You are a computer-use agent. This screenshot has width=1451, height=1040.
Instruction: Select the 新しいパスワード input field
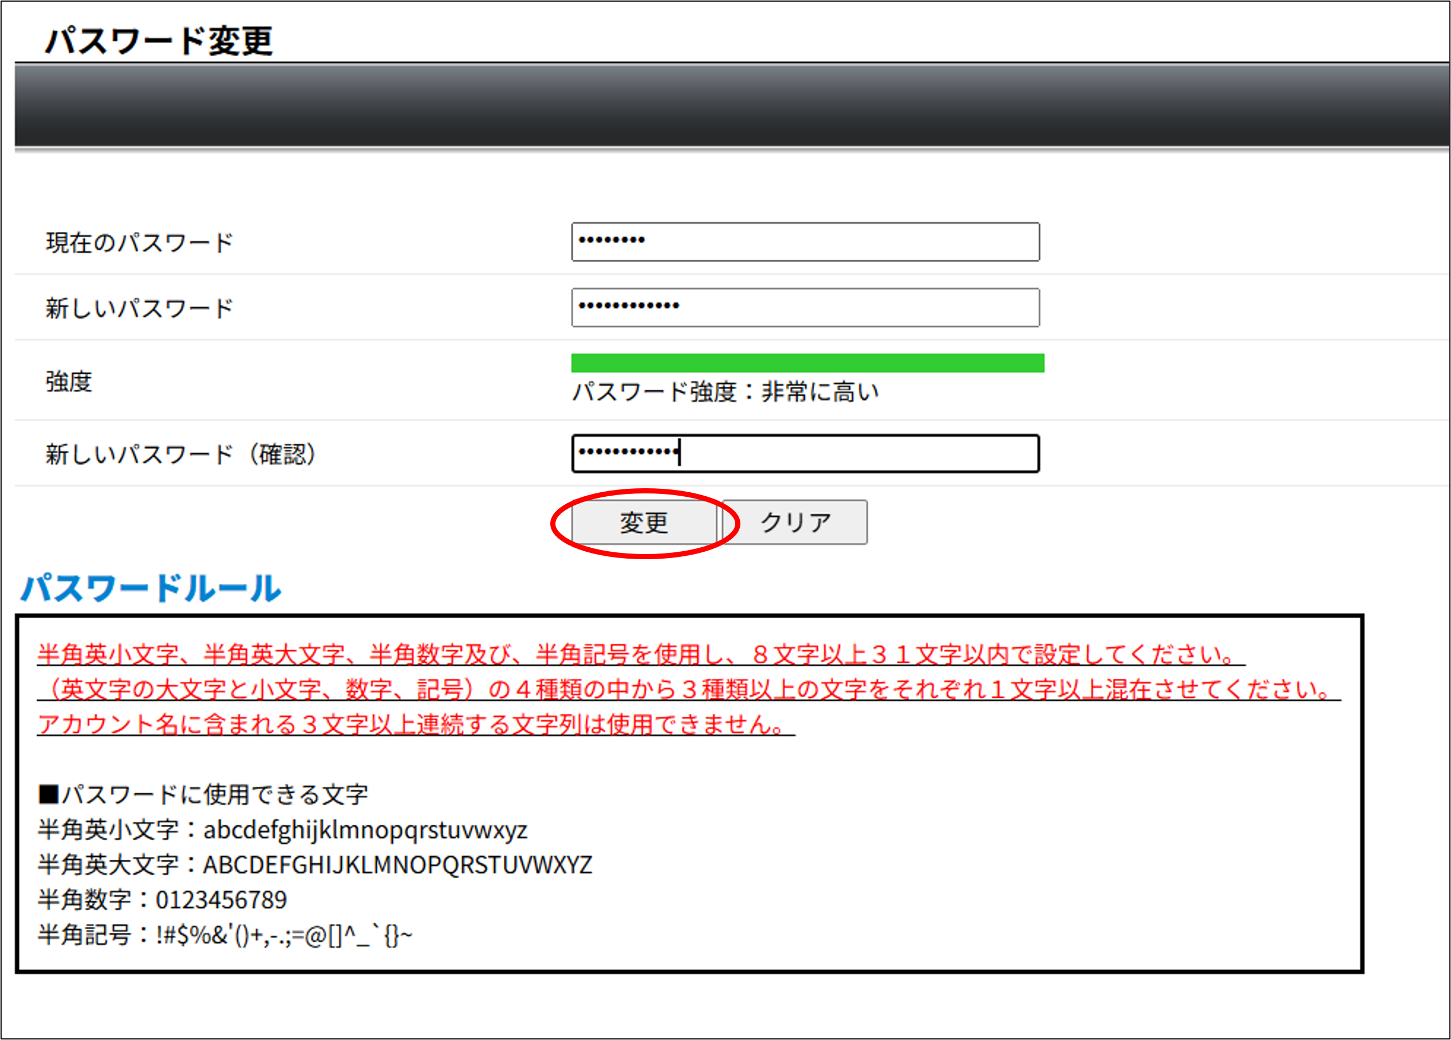tap(805, 308)
